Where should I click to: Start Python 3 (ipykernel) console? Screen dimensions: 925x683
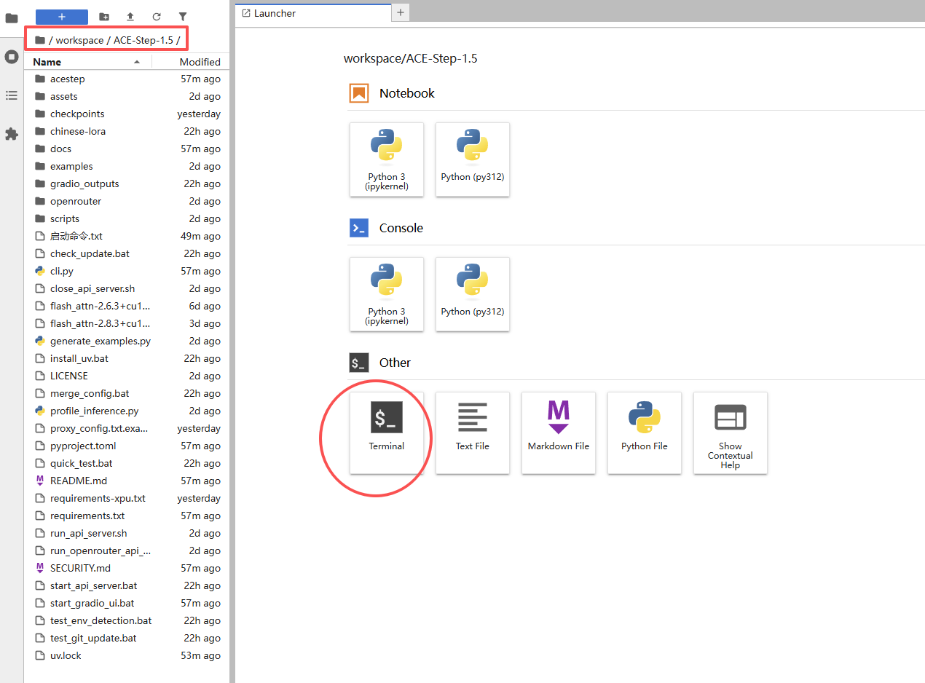(386, 293)
